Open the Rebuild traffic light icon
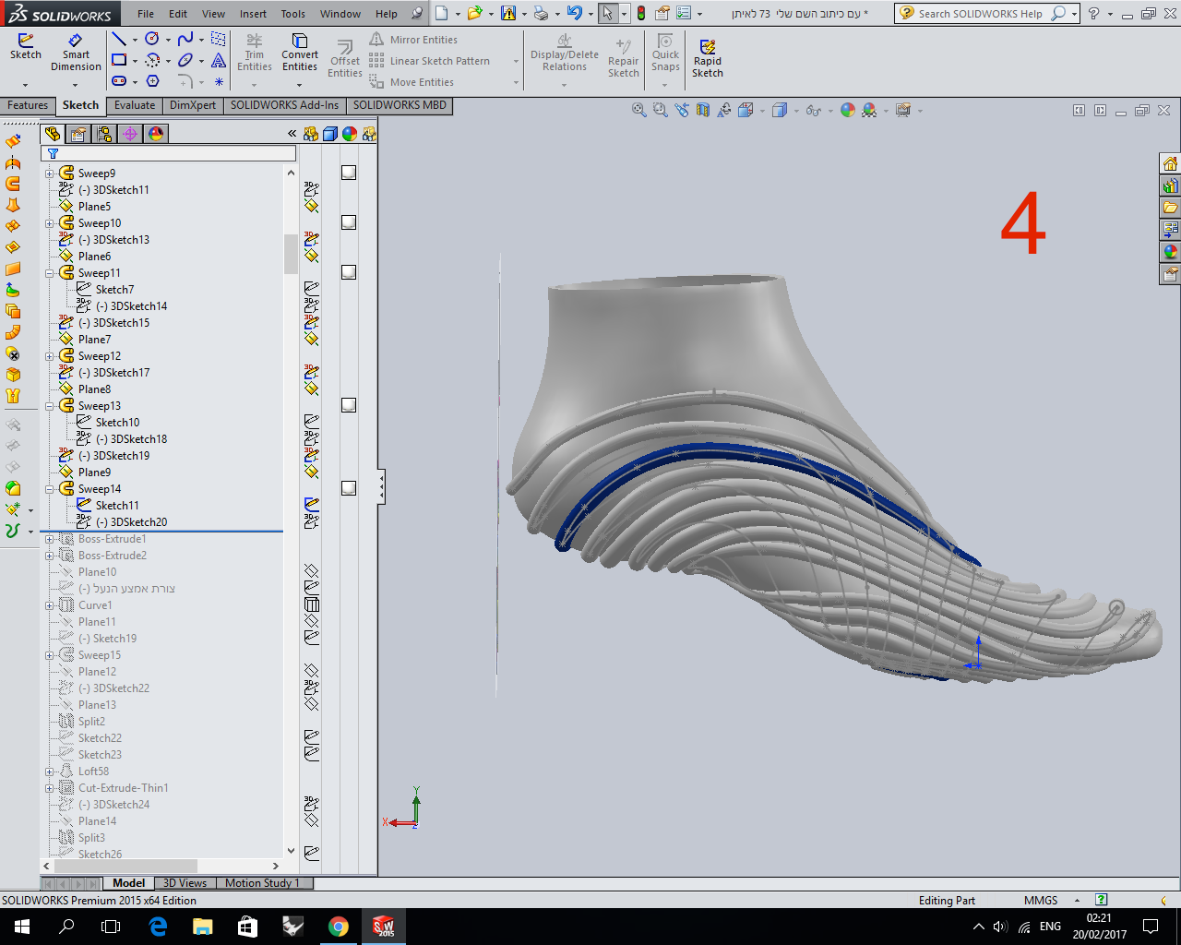This screenshot has width=1181, height=945. pos(640,13)
